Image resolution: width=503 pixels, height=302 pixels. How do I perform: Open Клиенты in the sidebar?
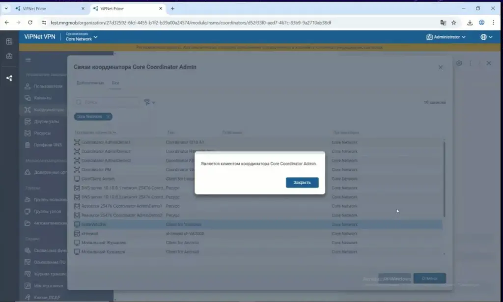(38, 98)
